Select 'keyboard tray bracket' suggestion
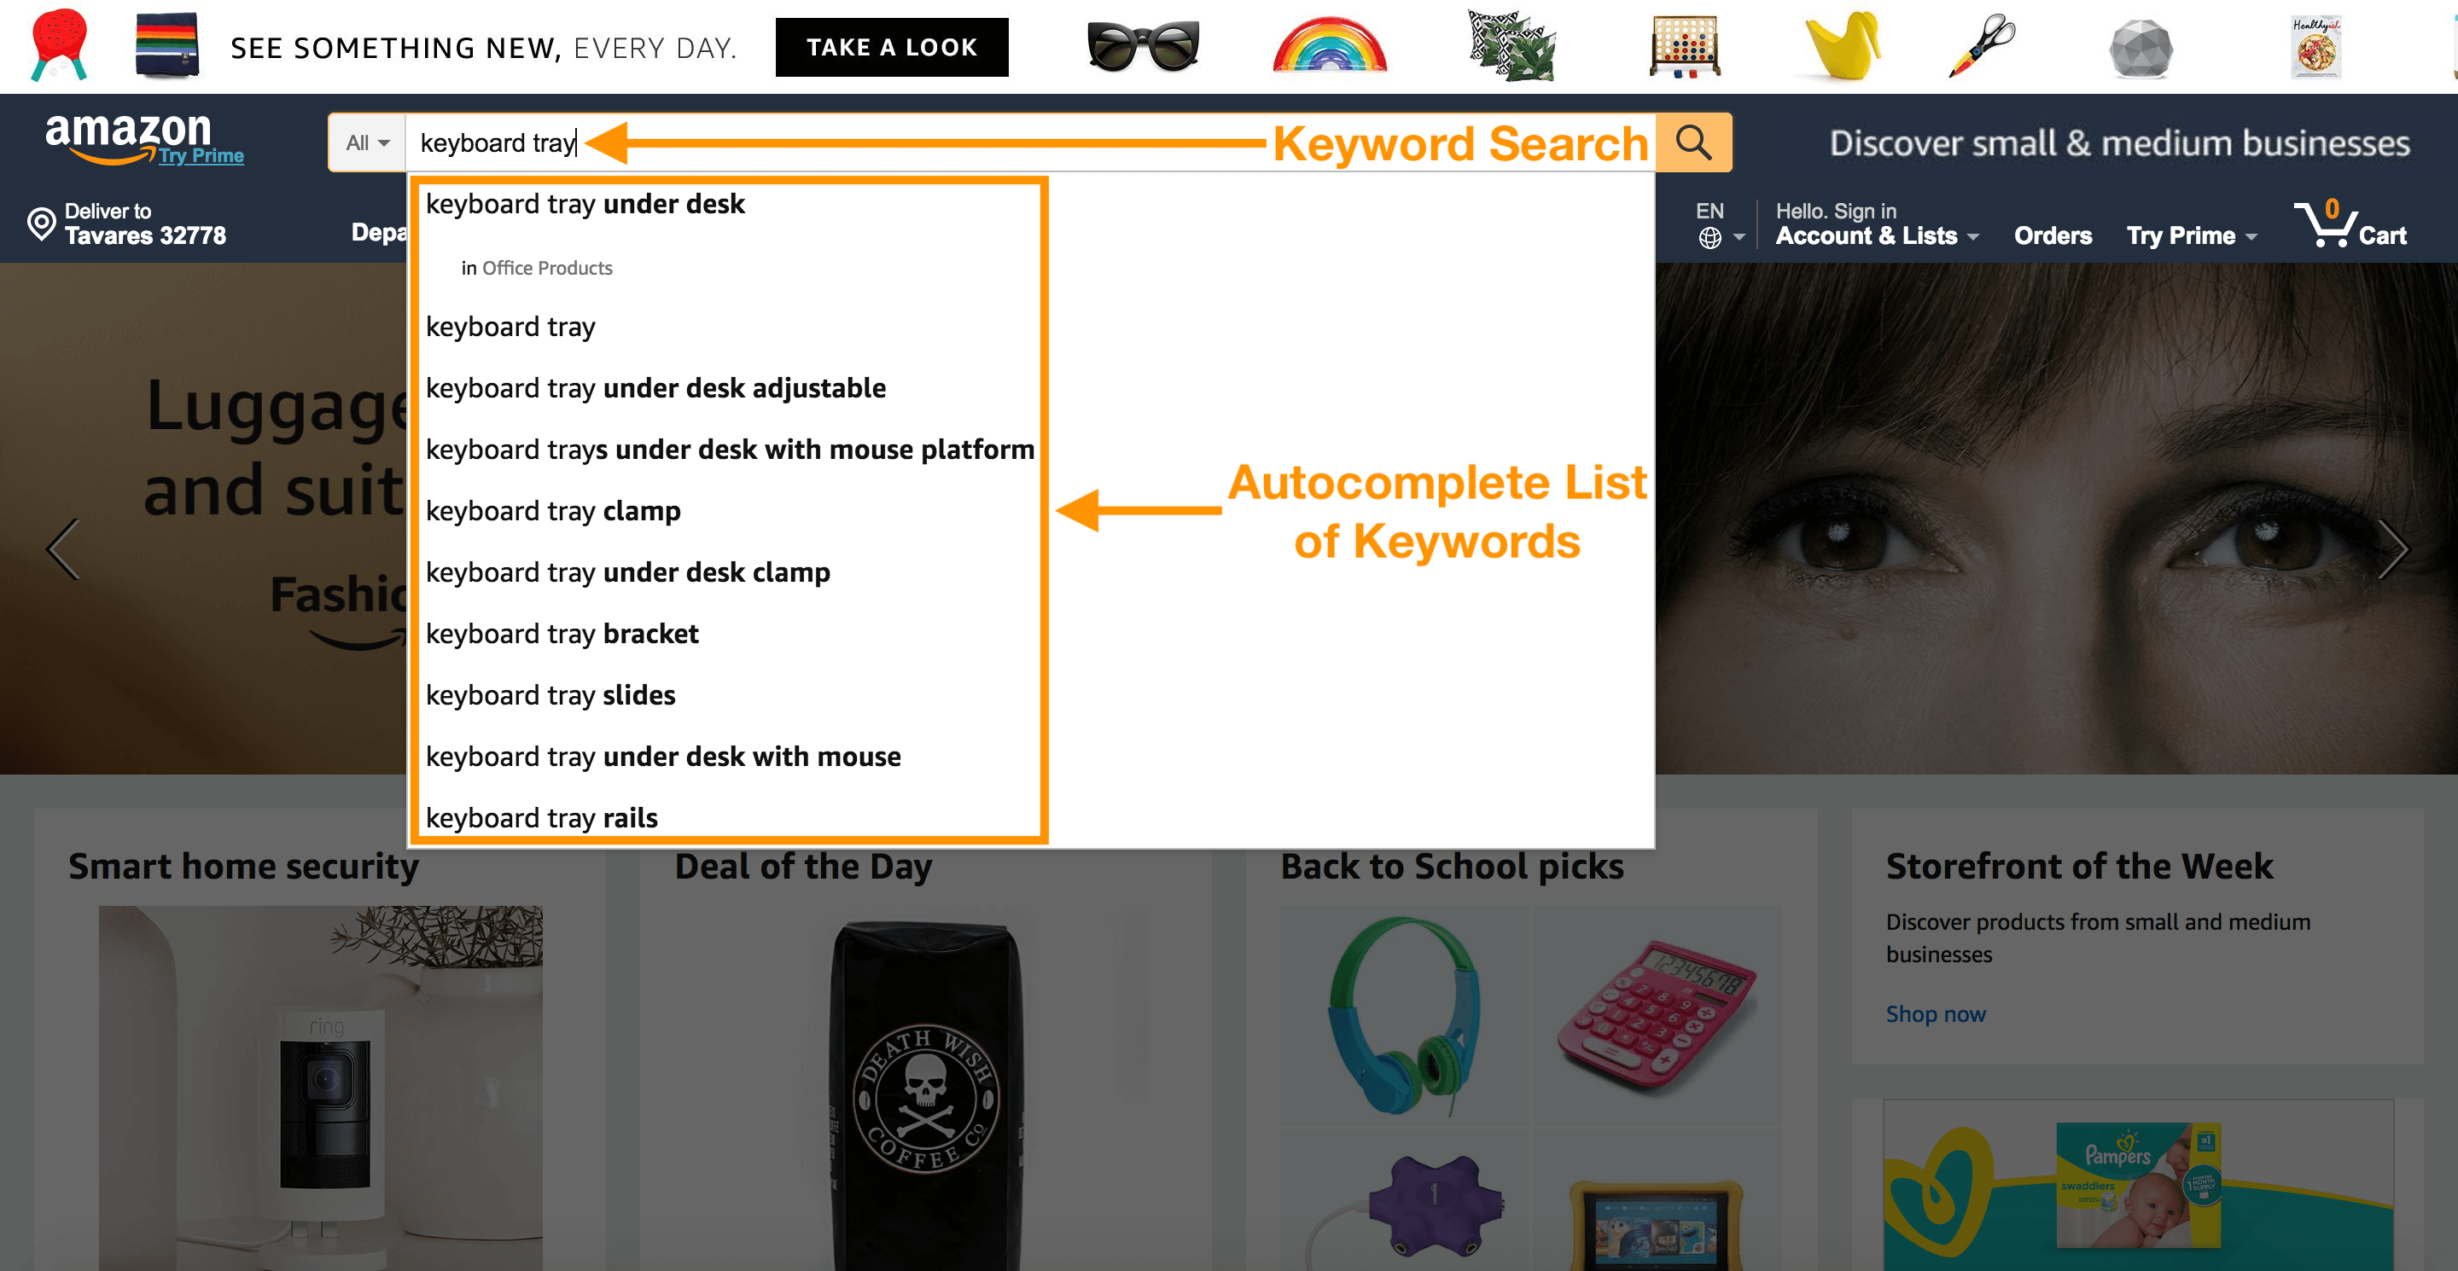 coord(562,634)
